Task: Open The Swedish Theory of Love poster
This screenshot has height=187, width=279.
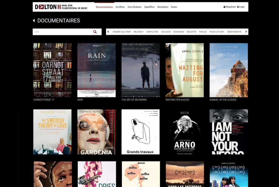Action: [53, 132]
